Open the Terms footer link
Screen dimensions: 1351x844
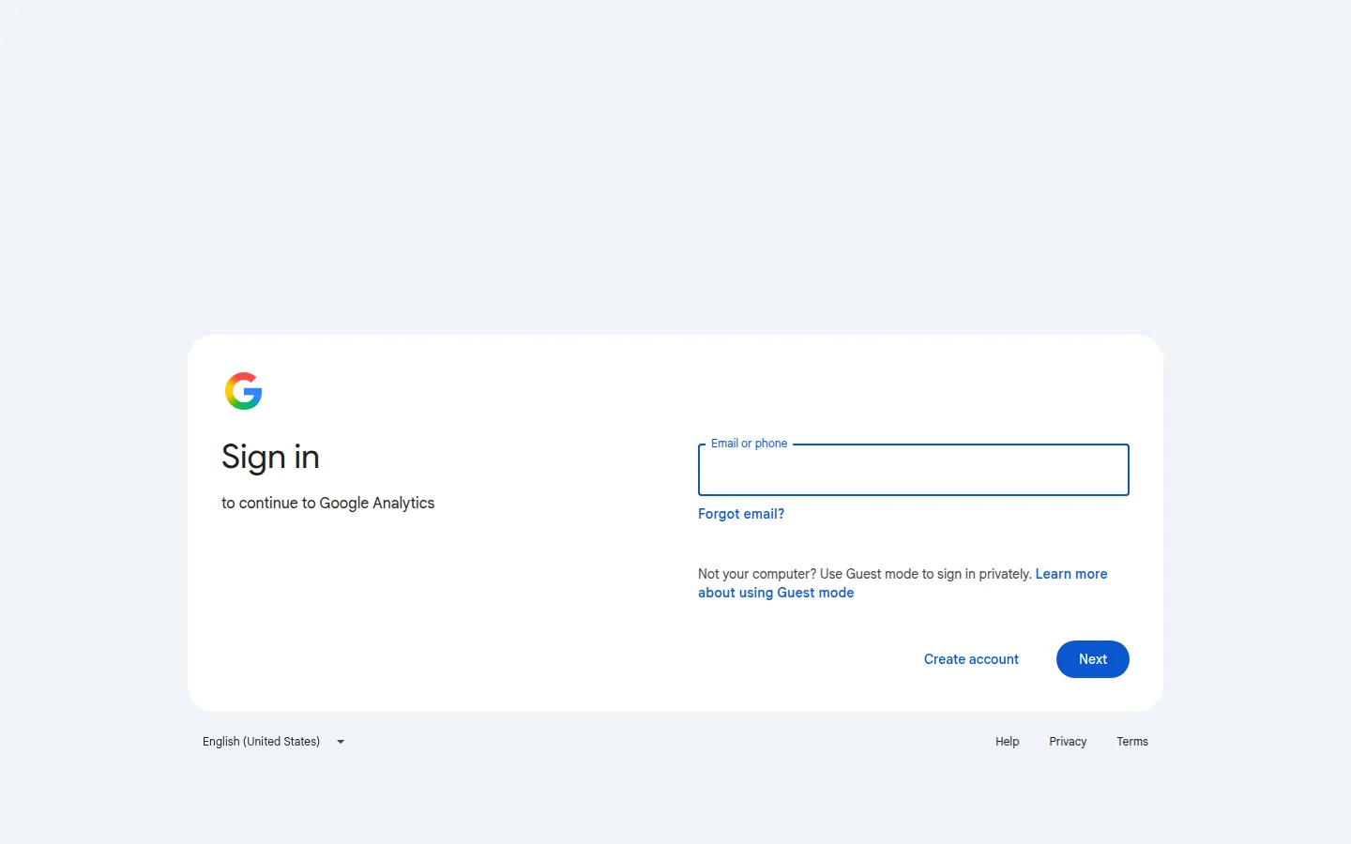[x=1132, y=742]
